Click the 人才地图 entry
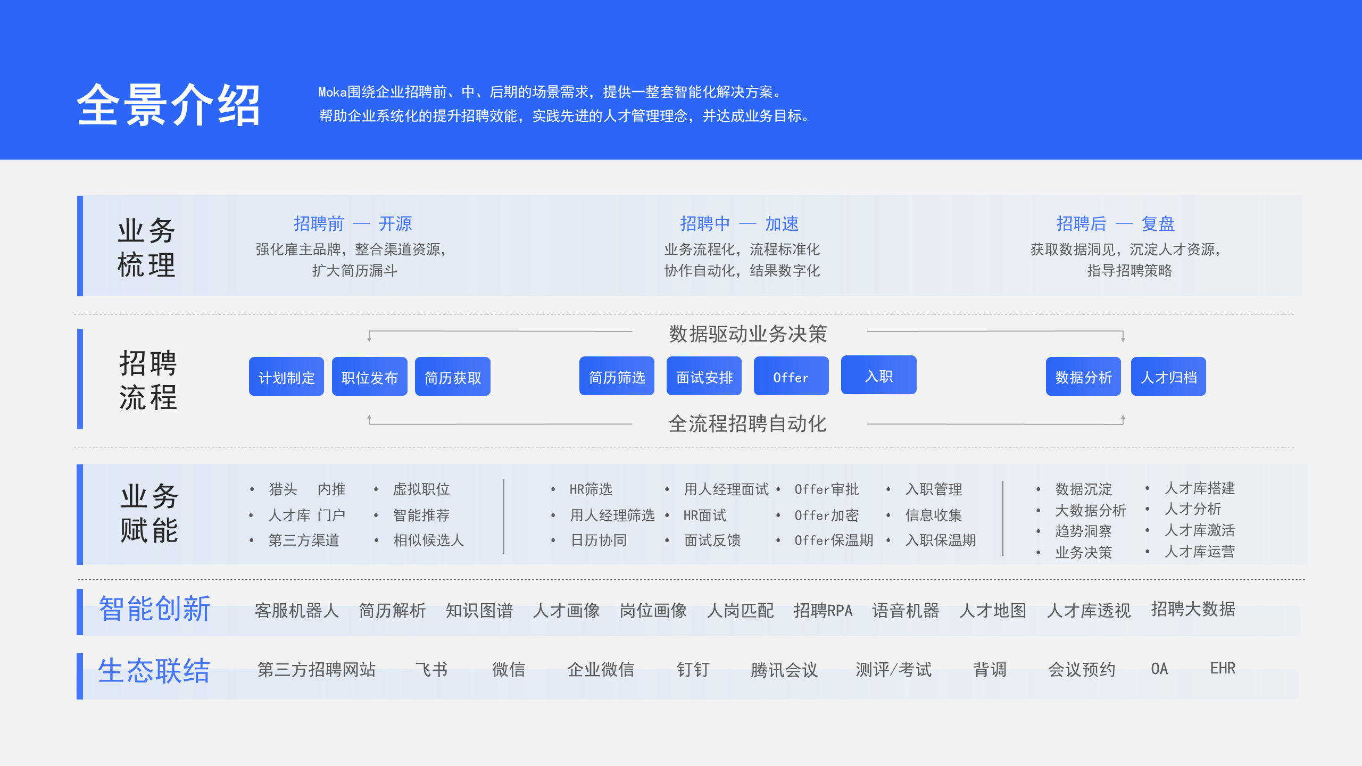This screenshot has width=1362, height=766. [993, 610]
